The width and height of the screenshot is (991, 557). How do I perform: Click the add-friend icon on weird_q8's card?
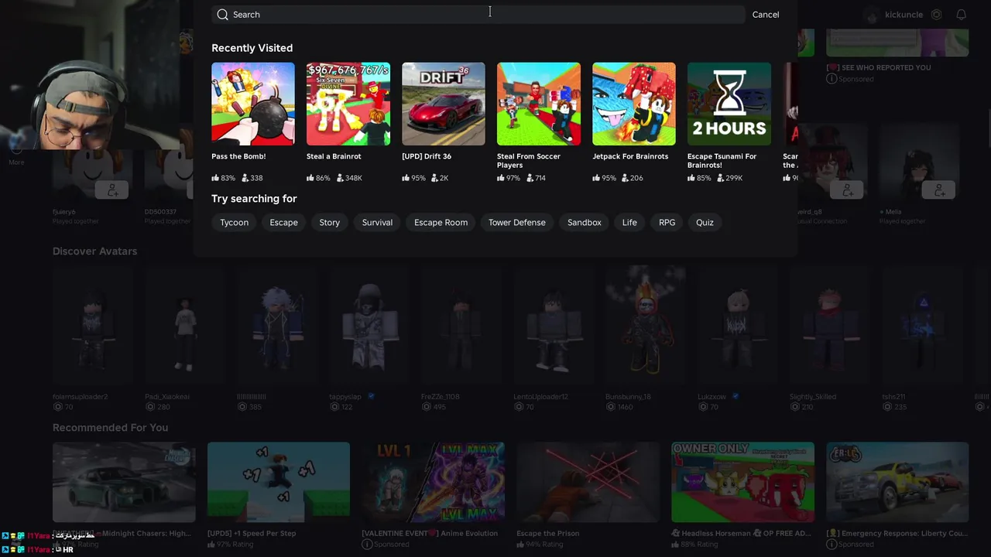pos(847,190)
